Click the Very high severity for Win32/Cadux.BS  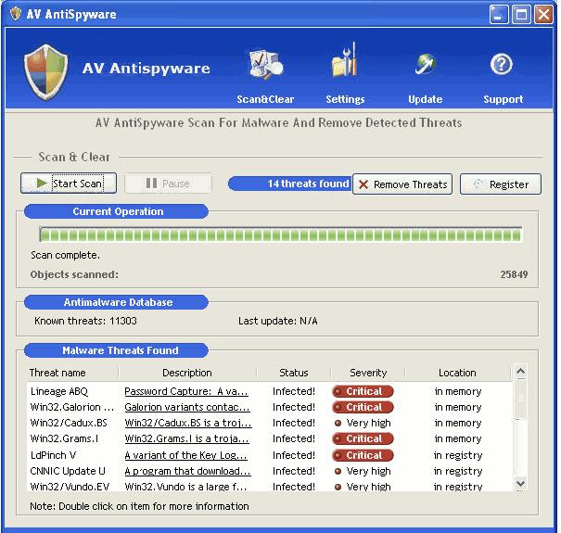point(363,423)
